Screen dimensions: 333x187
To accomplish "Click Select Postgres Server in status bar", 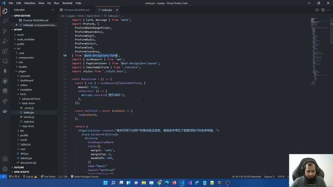I will 85,177.
